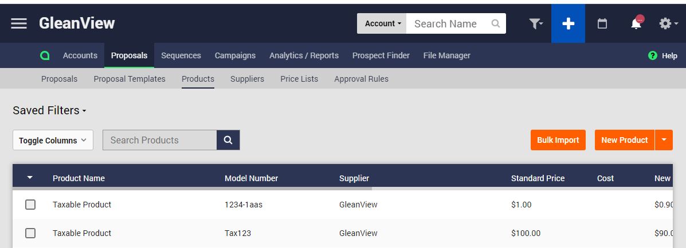
Task: Click the green GleanView logo icon by Accounts
Action: (x=45, y=55)
